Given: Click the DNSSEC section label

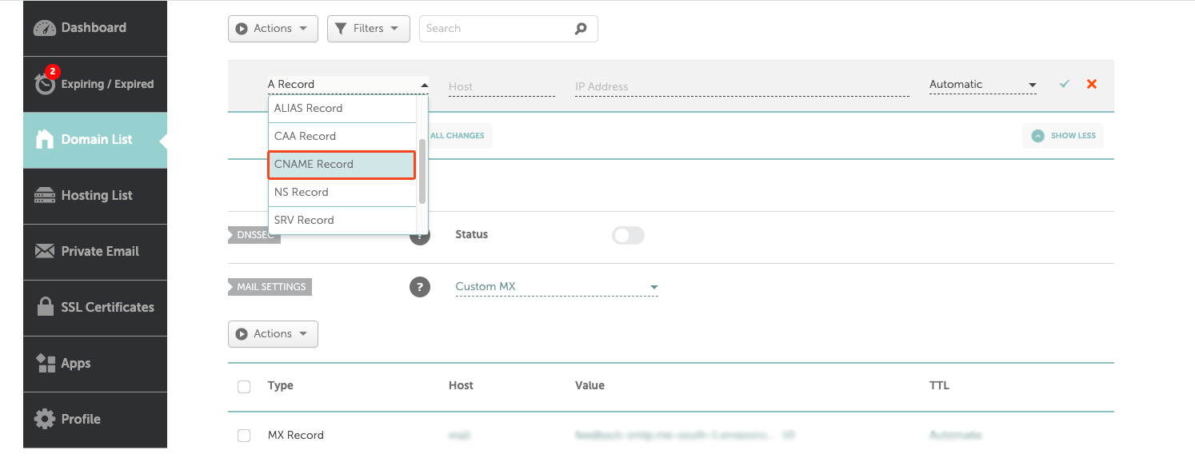Looking at the screenshot, I should pyautogui.click(x=254, y=235).
